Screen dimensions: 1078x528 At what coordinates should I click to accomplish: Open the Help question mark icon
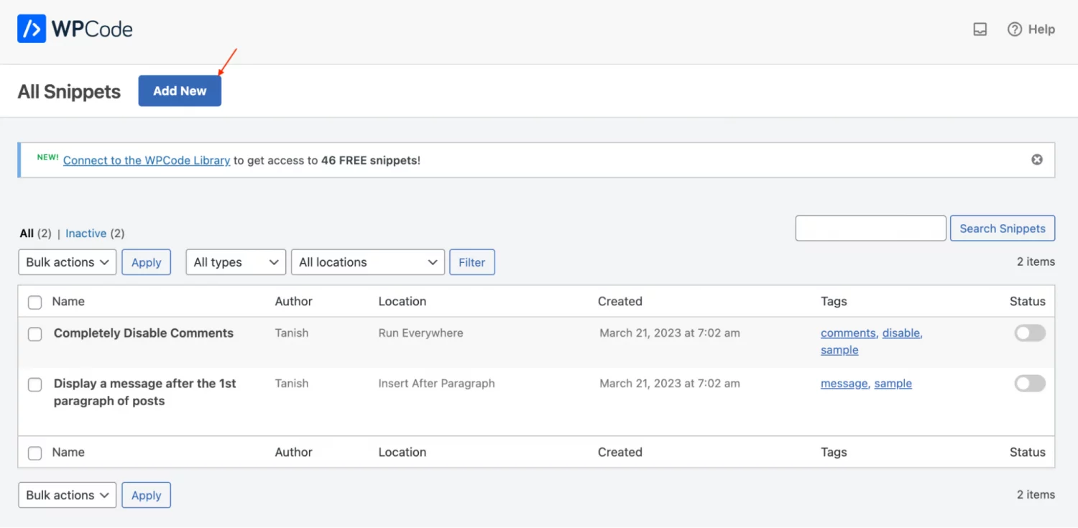[x=1014, y=29]
